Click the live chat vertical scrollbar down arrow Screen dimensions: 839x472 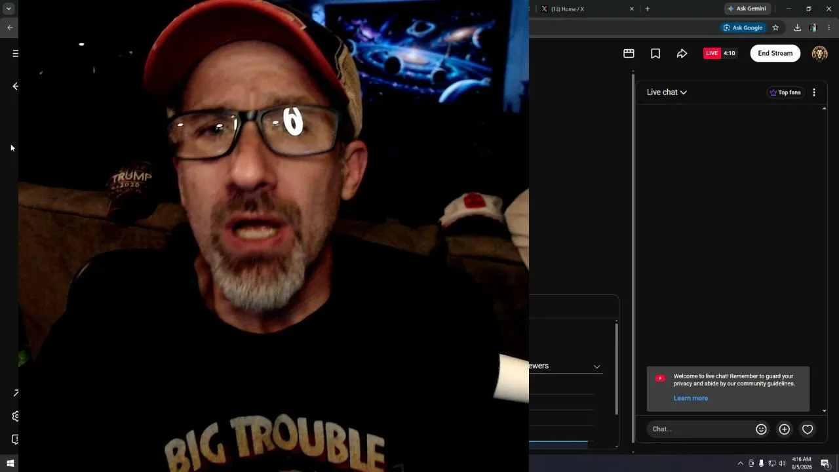point(825,411)
